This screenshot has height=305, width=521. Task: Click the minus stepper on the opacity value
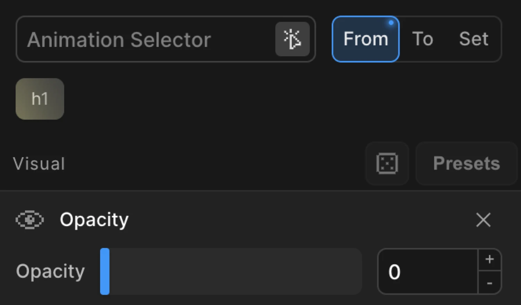click(490, 284)
